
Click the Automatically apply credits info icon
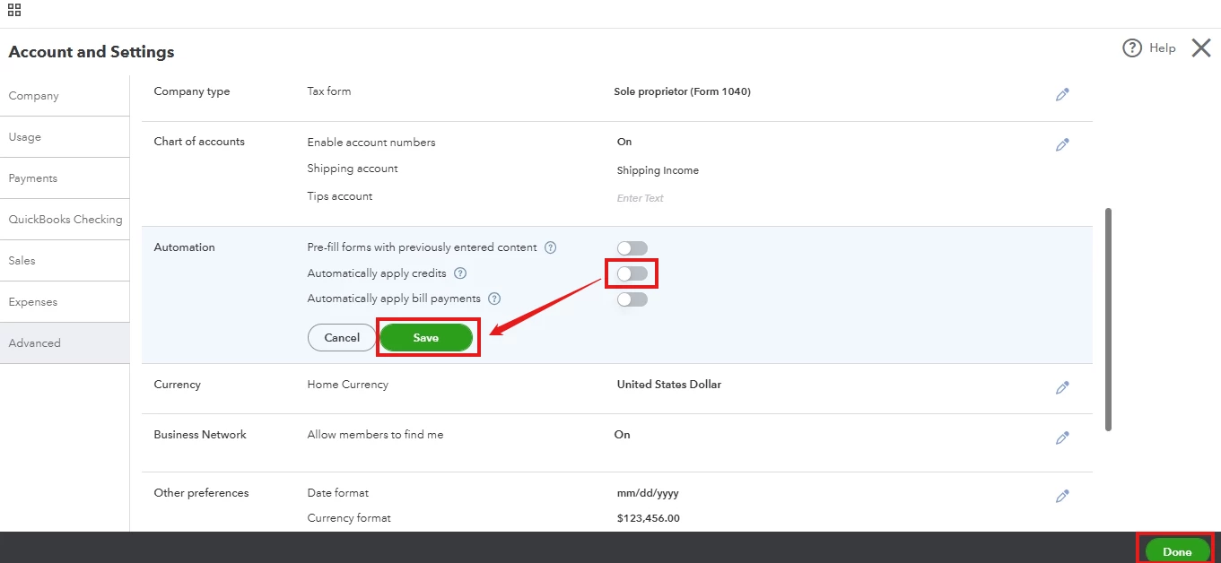pyautogui.click(x=460, y=273)
